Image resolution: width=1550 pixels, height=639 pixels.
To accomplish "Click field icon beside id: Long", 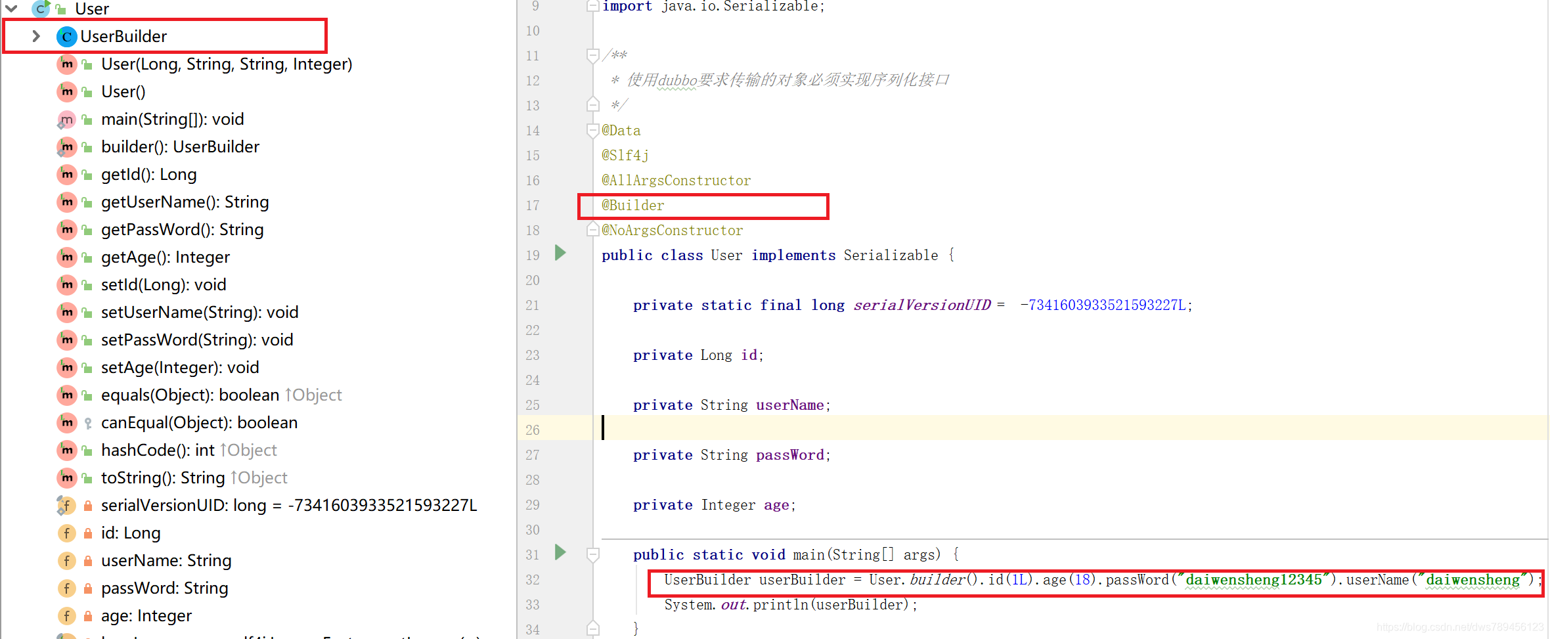I will (66, 533).
